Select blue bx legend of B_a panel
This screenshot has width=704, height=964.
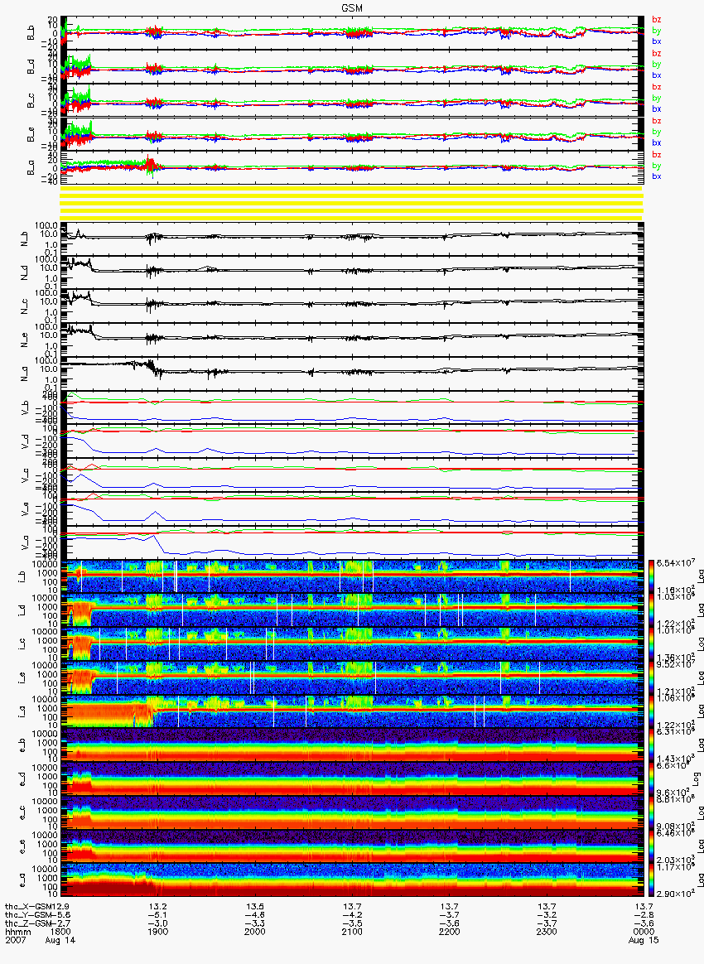(x=657, y=176)
